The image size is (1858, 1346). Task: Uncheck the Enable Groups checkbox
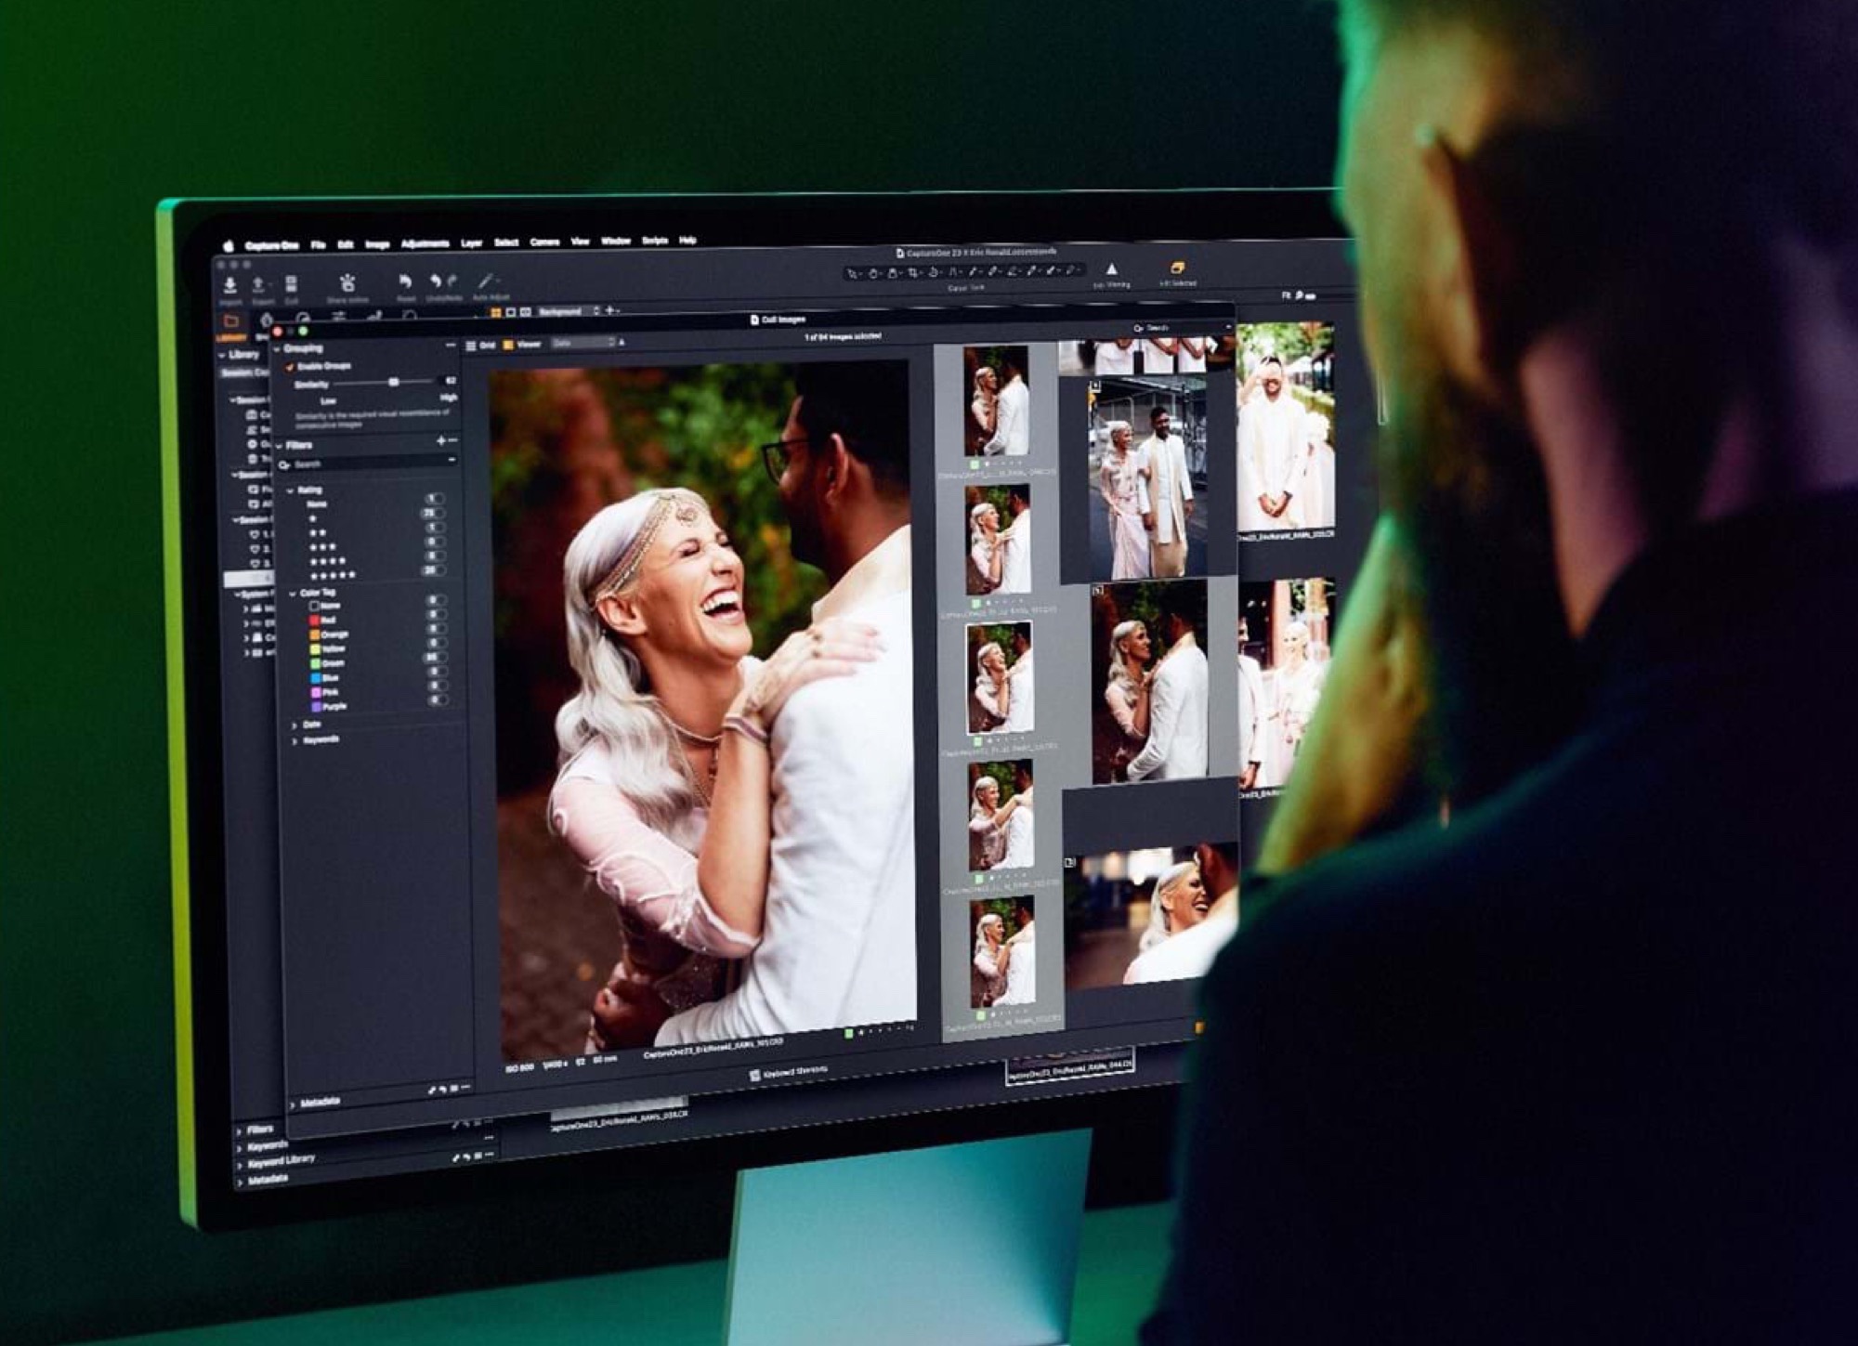click(x=290, y=367)
